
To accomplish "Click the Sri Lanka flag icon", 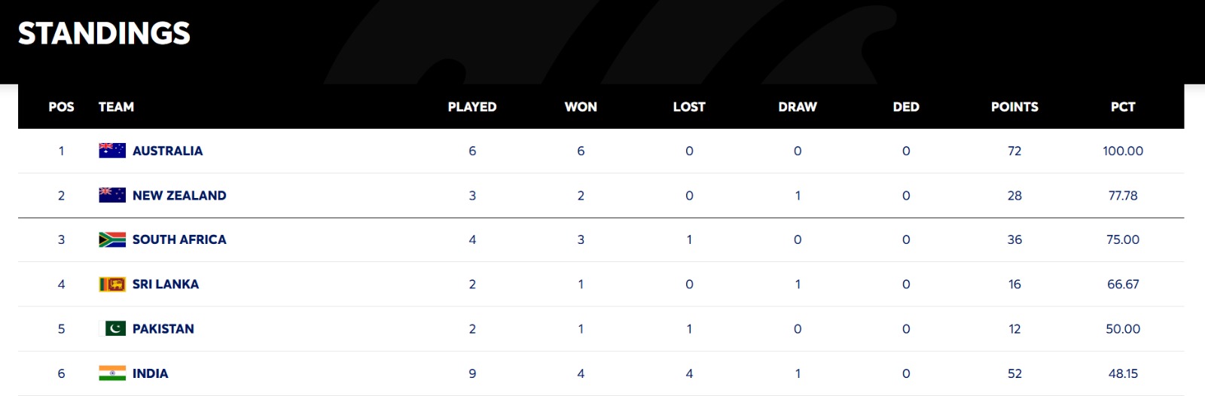I will pyautogui.click(x=112, y=284).
